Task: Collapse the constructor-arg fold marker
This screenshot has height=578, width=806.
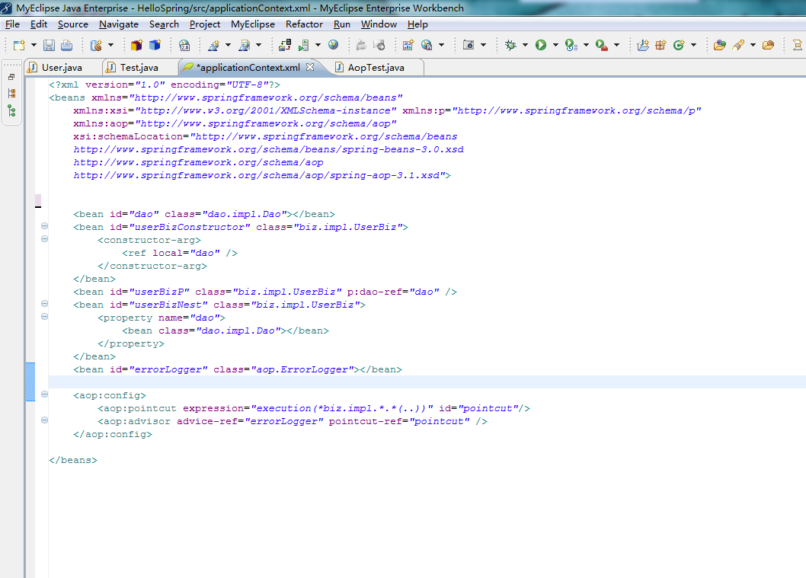Action: click(x=45, y=239)
